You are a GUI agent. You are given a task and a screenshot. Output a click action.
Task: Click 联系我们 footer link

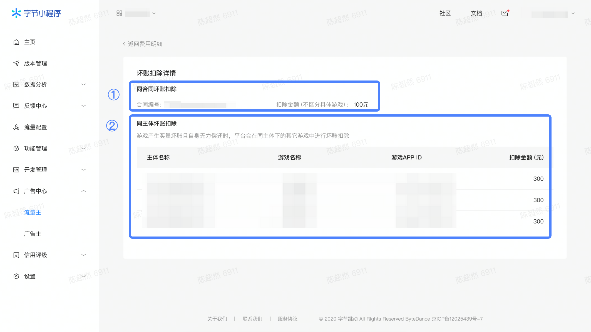pos(252,319)
